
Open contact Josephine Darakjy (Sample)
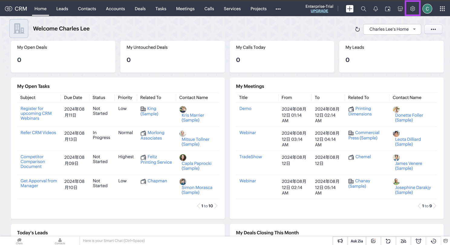(413, 190)
